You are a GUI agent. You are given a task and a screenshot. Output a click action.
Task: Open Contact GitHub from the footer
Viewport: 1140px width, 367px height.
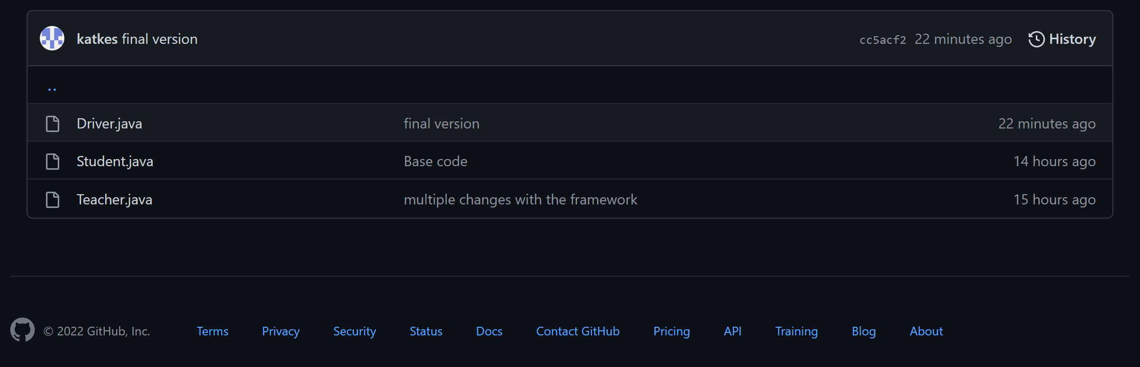tap(577, 331)
